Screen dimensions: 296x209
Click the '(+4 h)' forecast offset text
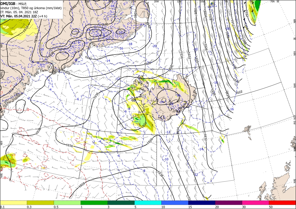point(42,16)
